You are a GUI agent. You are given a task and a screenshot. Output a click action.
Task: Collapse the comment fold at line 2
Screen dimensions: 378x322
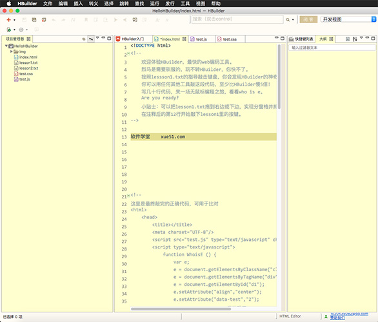point(128,53)
